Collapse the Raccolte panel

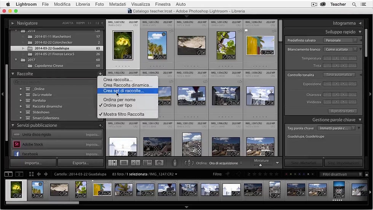[13, 74]
